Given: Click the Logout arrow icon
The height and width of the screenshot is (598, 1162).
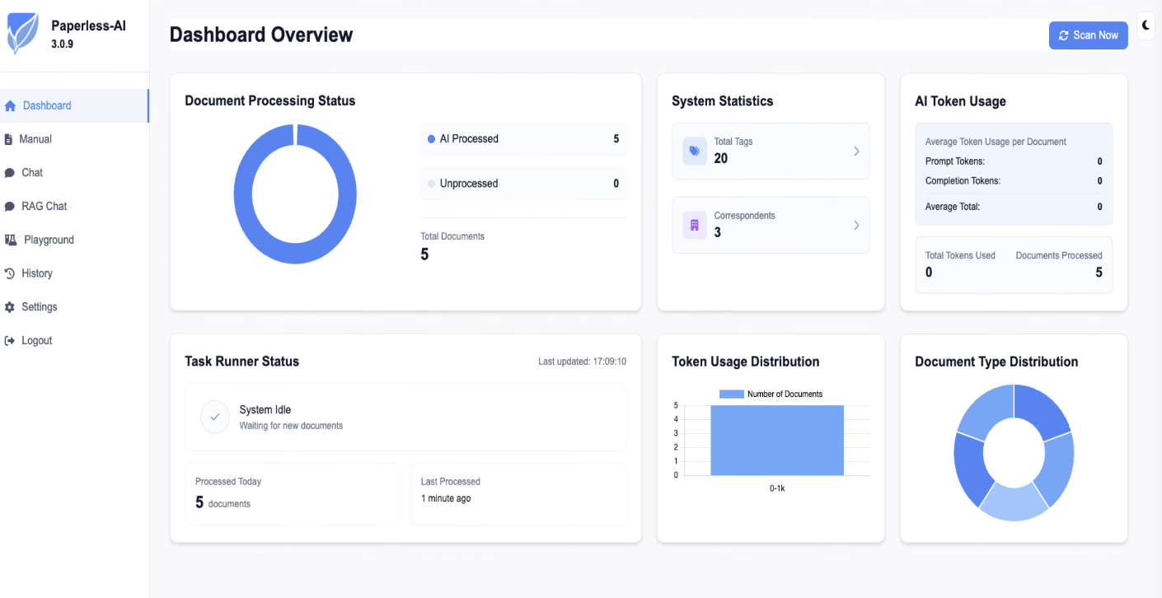Looking at the screenshot, I should click(10, 341).
